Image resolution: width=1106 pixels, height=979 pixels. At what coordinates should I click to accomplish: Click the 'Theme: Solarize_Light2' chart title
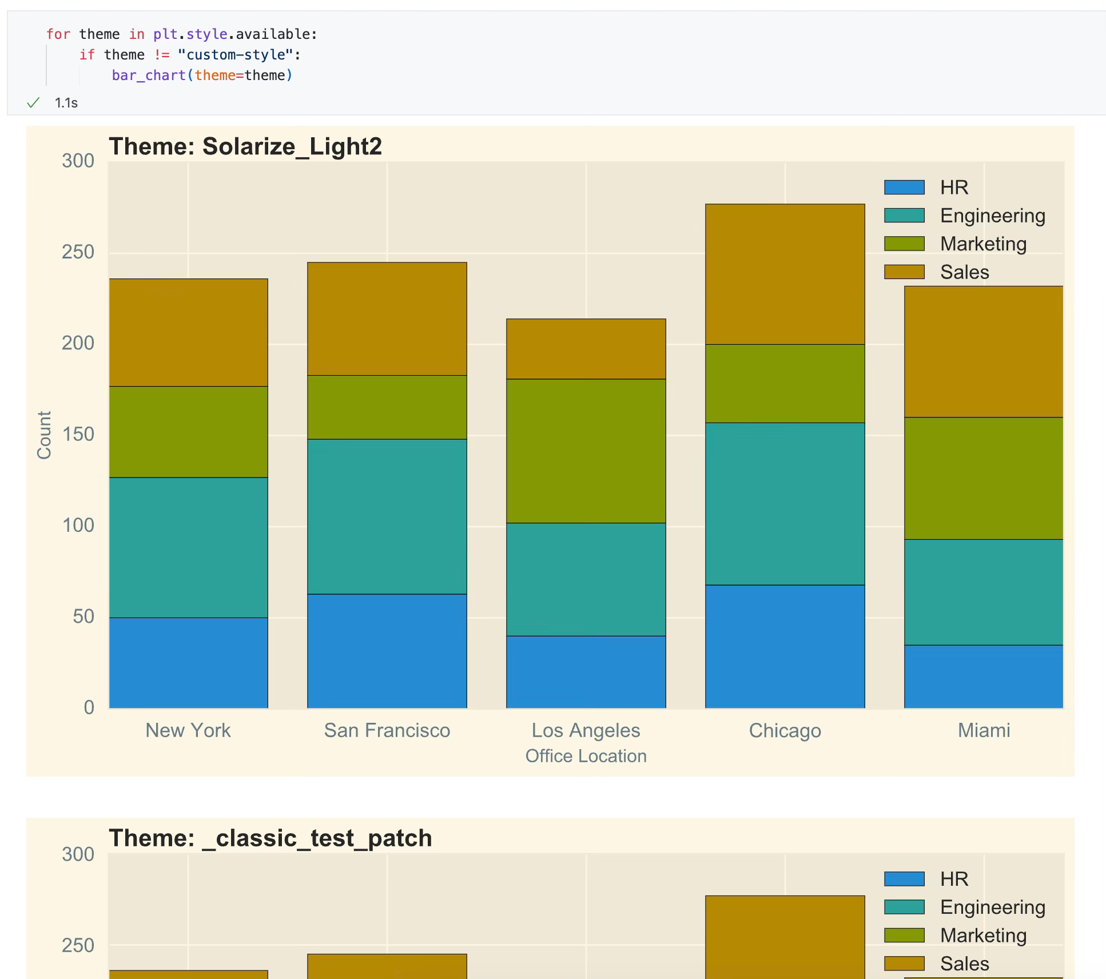245,146
